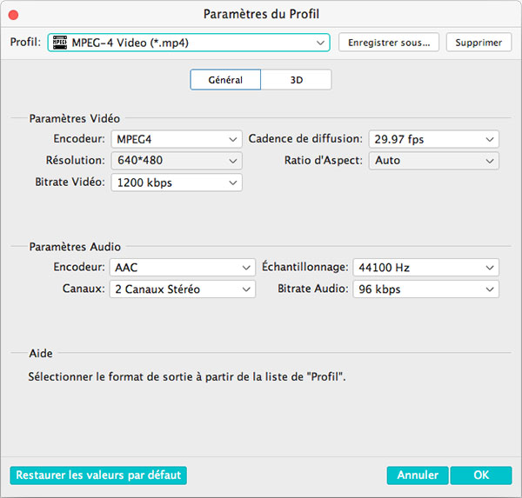The image size is (522, 498).
Task: Click the MPEG-4 film icon in Profil field
Action: 60,43
